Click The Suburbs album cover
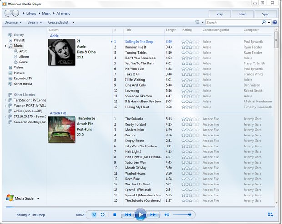 coord(61,130)
